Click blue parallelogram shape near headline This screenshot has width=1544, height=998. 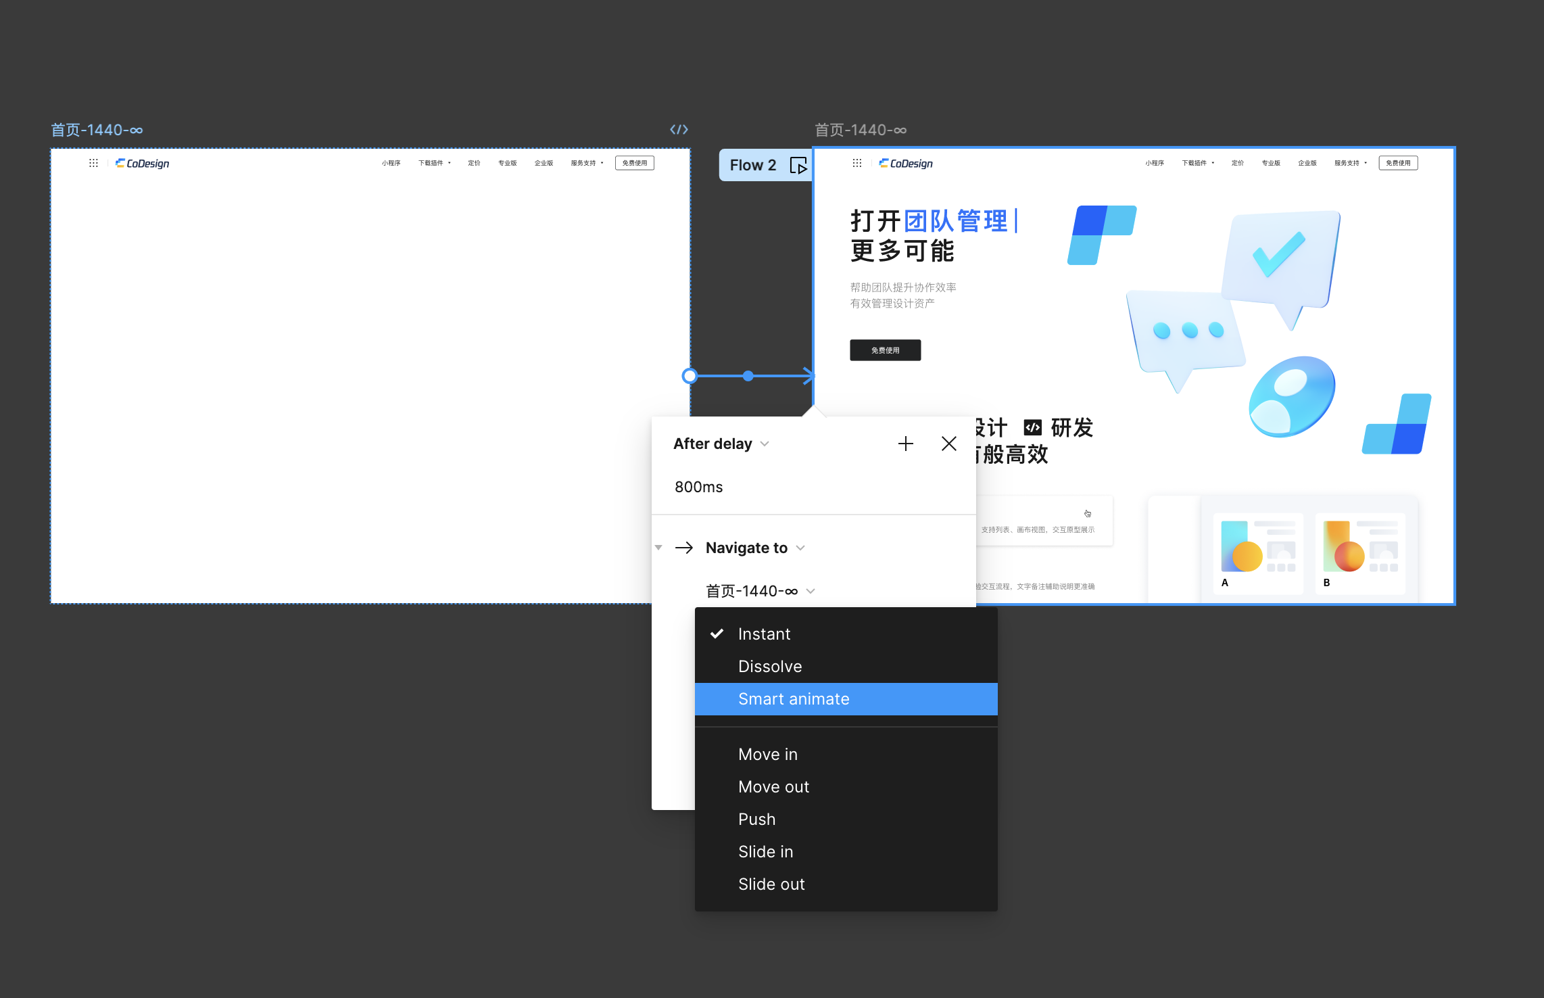(1102, 235)
